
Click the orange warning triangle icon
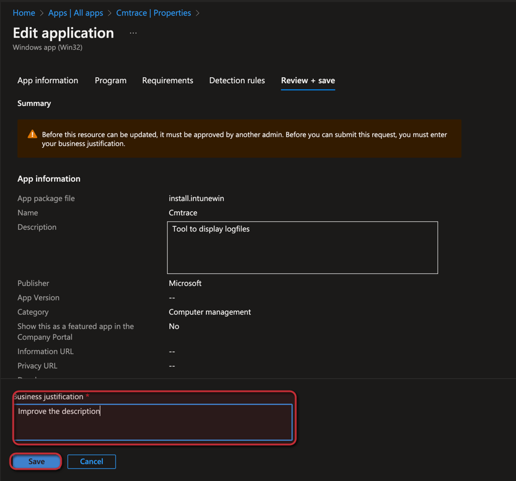pyautogui.click(x=32, y=135)
